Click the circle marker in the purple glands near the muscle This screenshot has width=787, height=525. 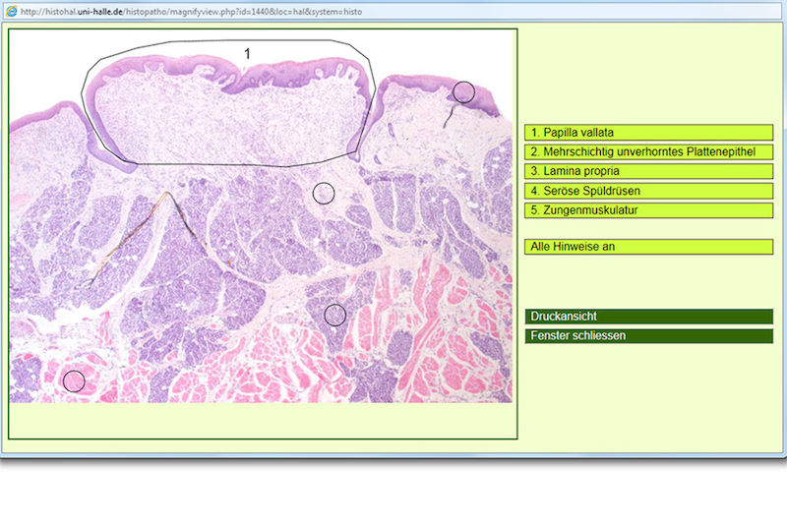tap(335, 315)
